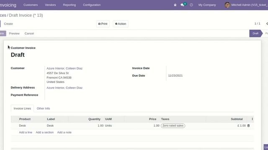Screen dimensions: 268x150
Task: Switch to Invoice Lines tab
Action: [x=22, y=108]
